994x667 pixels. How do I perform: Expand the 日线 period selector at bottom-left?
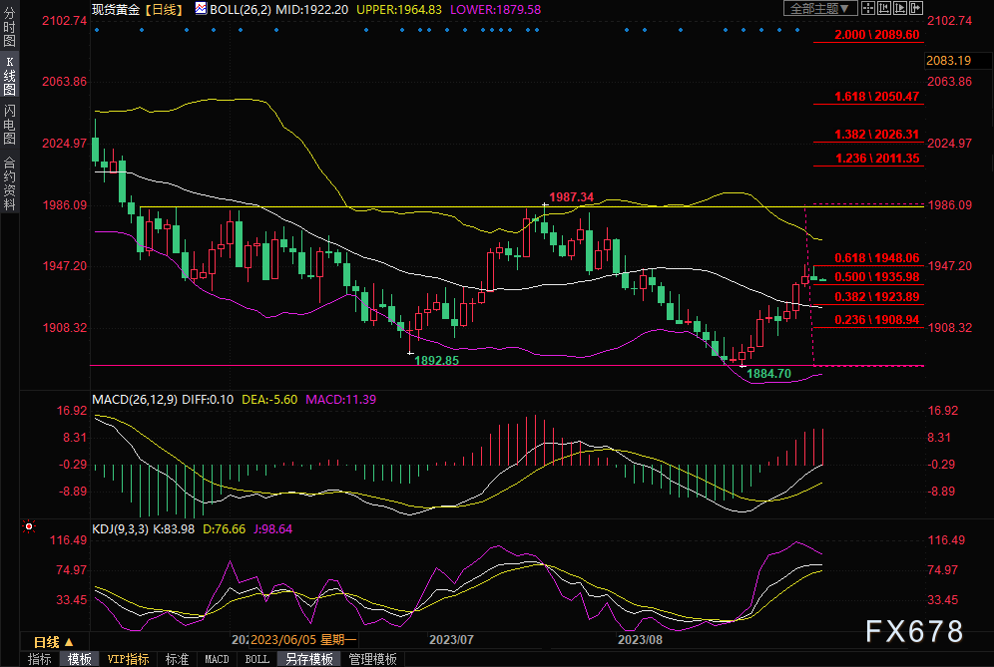[47, 642]
